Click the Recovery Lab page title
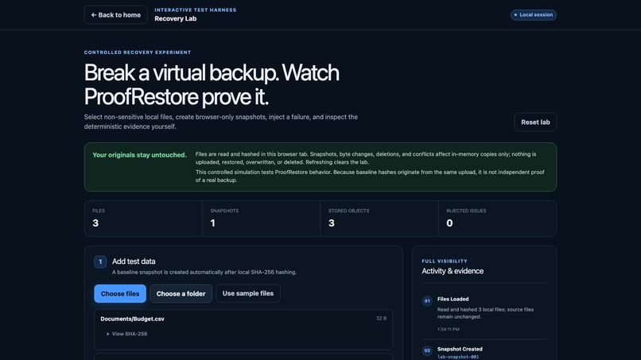Image resolution: width=641 pixels, height=360 pixels. (x=176, y=19)
